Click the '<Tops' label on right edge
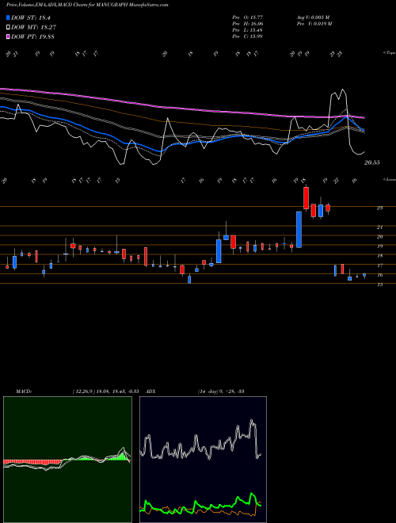Screen dimensions: 396x523 [x=390, y=53]
